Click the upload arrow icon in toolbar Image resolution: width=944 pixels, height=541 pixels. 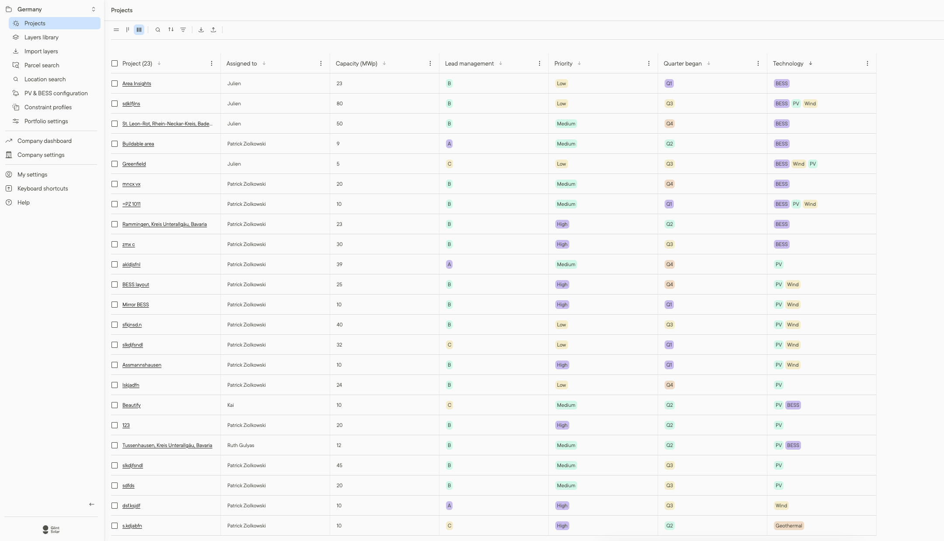tap(213, 30)
